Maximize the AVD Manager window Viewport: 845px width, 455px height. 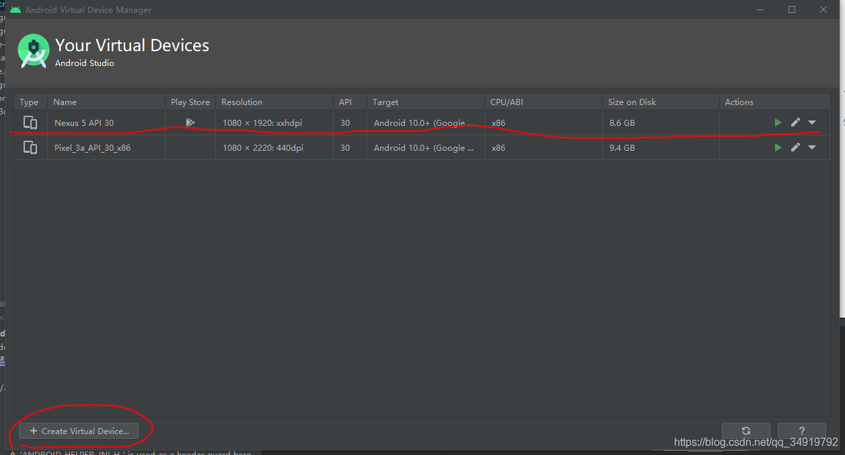click(792, 9)
